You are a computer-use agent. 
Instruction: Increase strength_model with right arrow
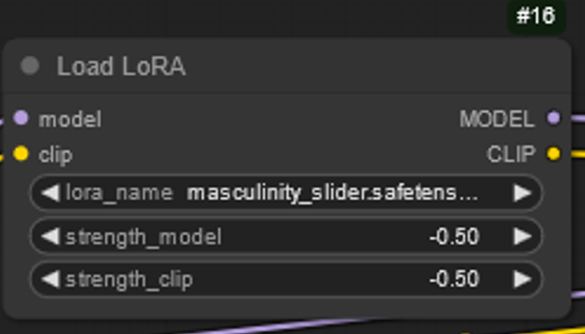tap(522, 236)
